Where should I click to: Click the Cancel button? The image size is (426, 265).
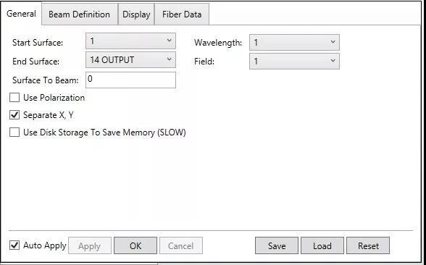coord(181,245)
